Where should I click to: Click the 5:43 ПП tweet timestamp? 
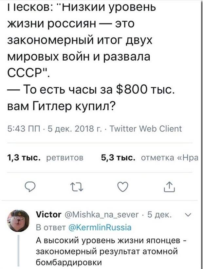[24, 129]
